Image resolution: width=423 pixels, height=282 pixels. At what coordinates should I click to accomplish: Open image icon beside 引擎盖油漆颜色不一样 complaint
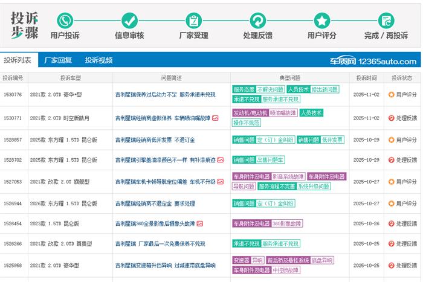pos(221,160)
